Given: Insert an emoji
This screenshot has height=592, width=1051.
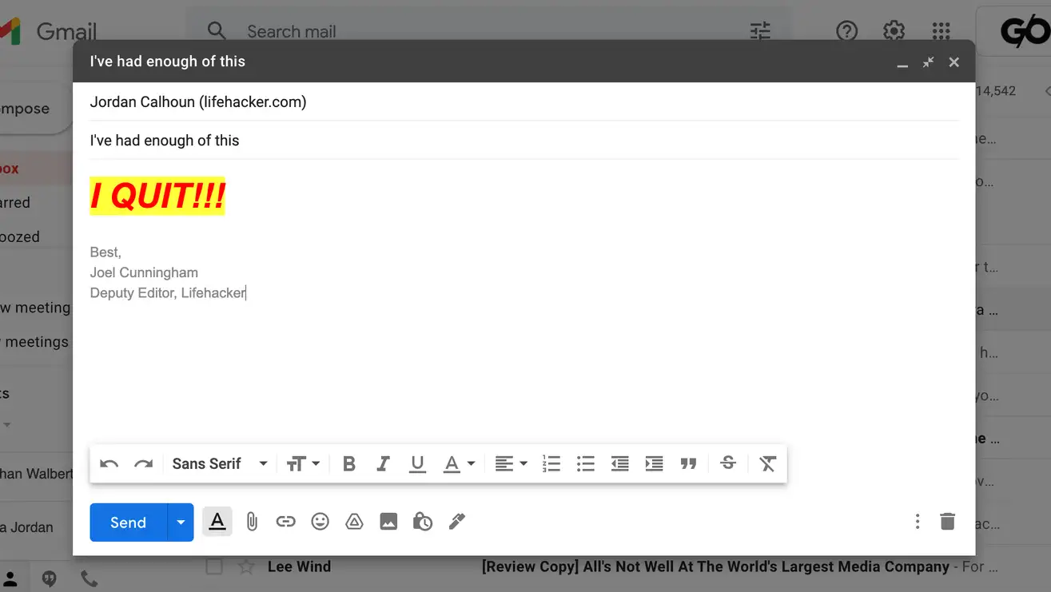Looking at the screenshot, I should (320, 522).
